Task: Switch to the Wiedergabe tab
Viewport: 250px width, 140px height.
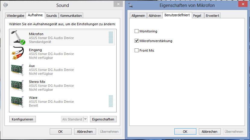Action: tap(15, 16)
